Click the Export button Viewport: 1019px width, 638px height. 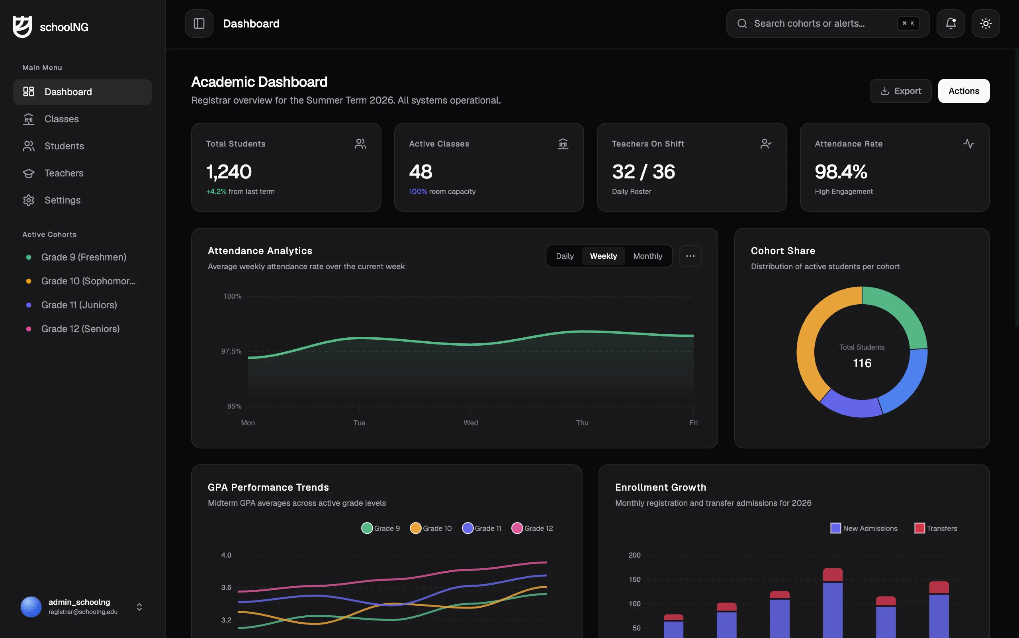click(900, 91)
